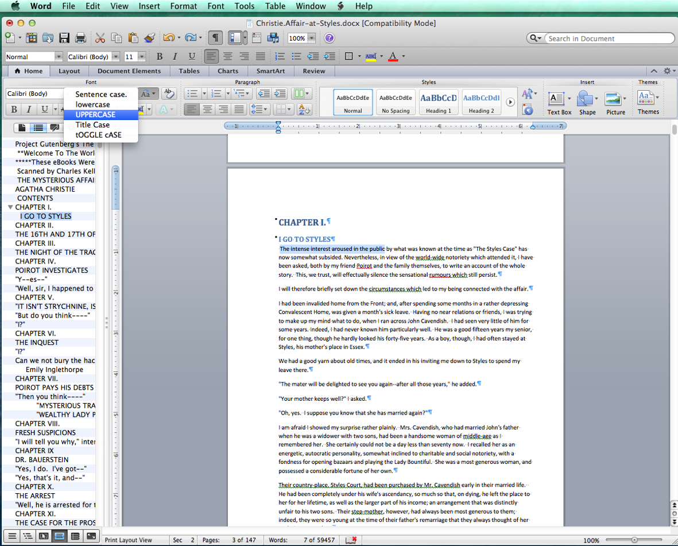
Task: Click the Save floppy disk icon
Action: pyautogui.click(x=64, y=38)
